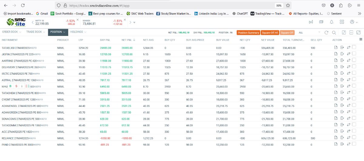Image resolution: width=364 pixels, height=161 pixels.
Task: Select the POSITION tab
Action: 58,32
